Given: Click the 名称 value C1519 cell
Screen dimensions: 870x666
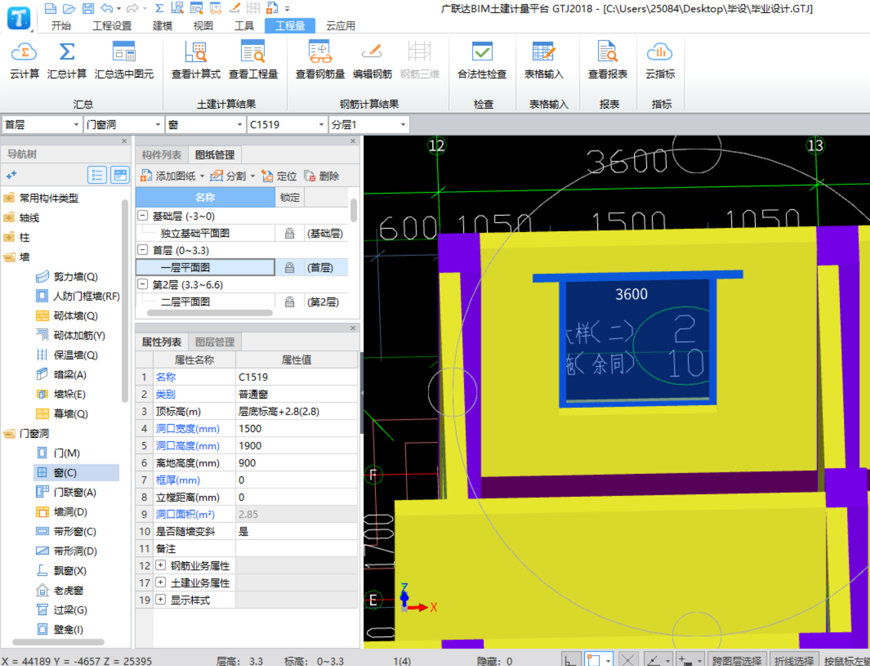Looking at the screenshot, I should coord(297,377).
